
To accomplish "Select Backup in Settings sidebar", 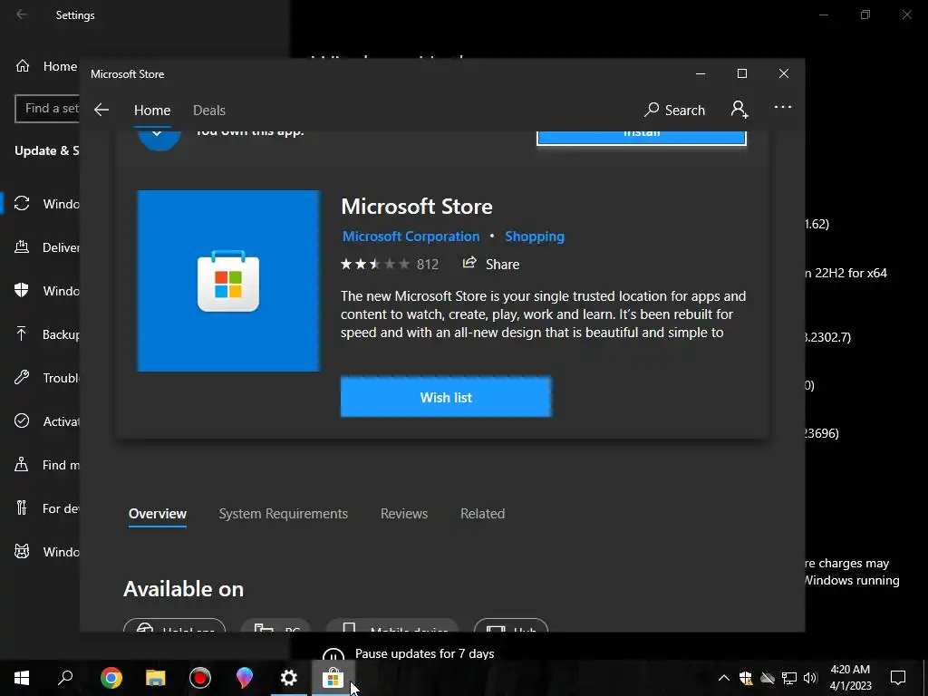I will click(40, 334).
